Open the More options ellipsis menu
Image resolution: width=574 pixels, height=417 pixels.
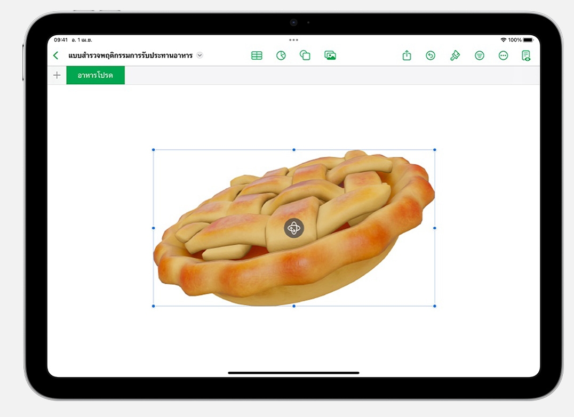[503, 55]
